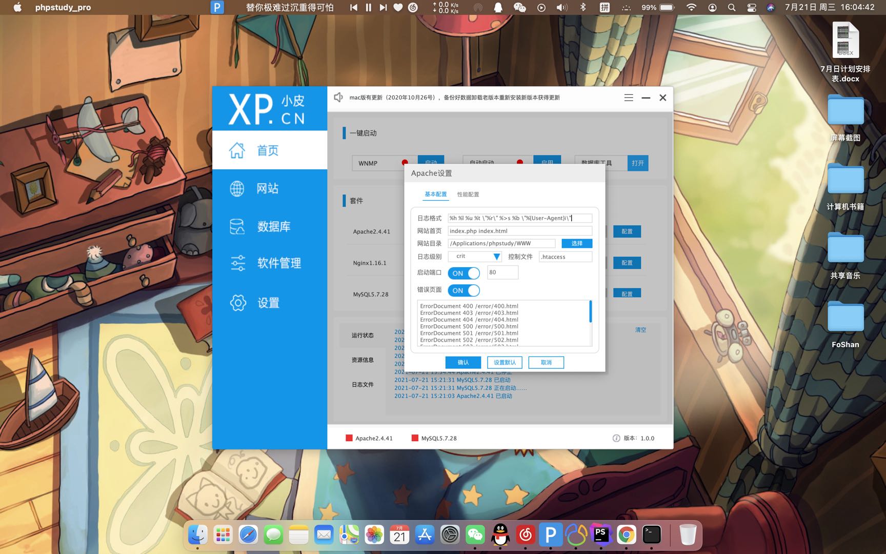
Task: Switch to the 性能配置 tab
Action: click(x=468, y=194)
